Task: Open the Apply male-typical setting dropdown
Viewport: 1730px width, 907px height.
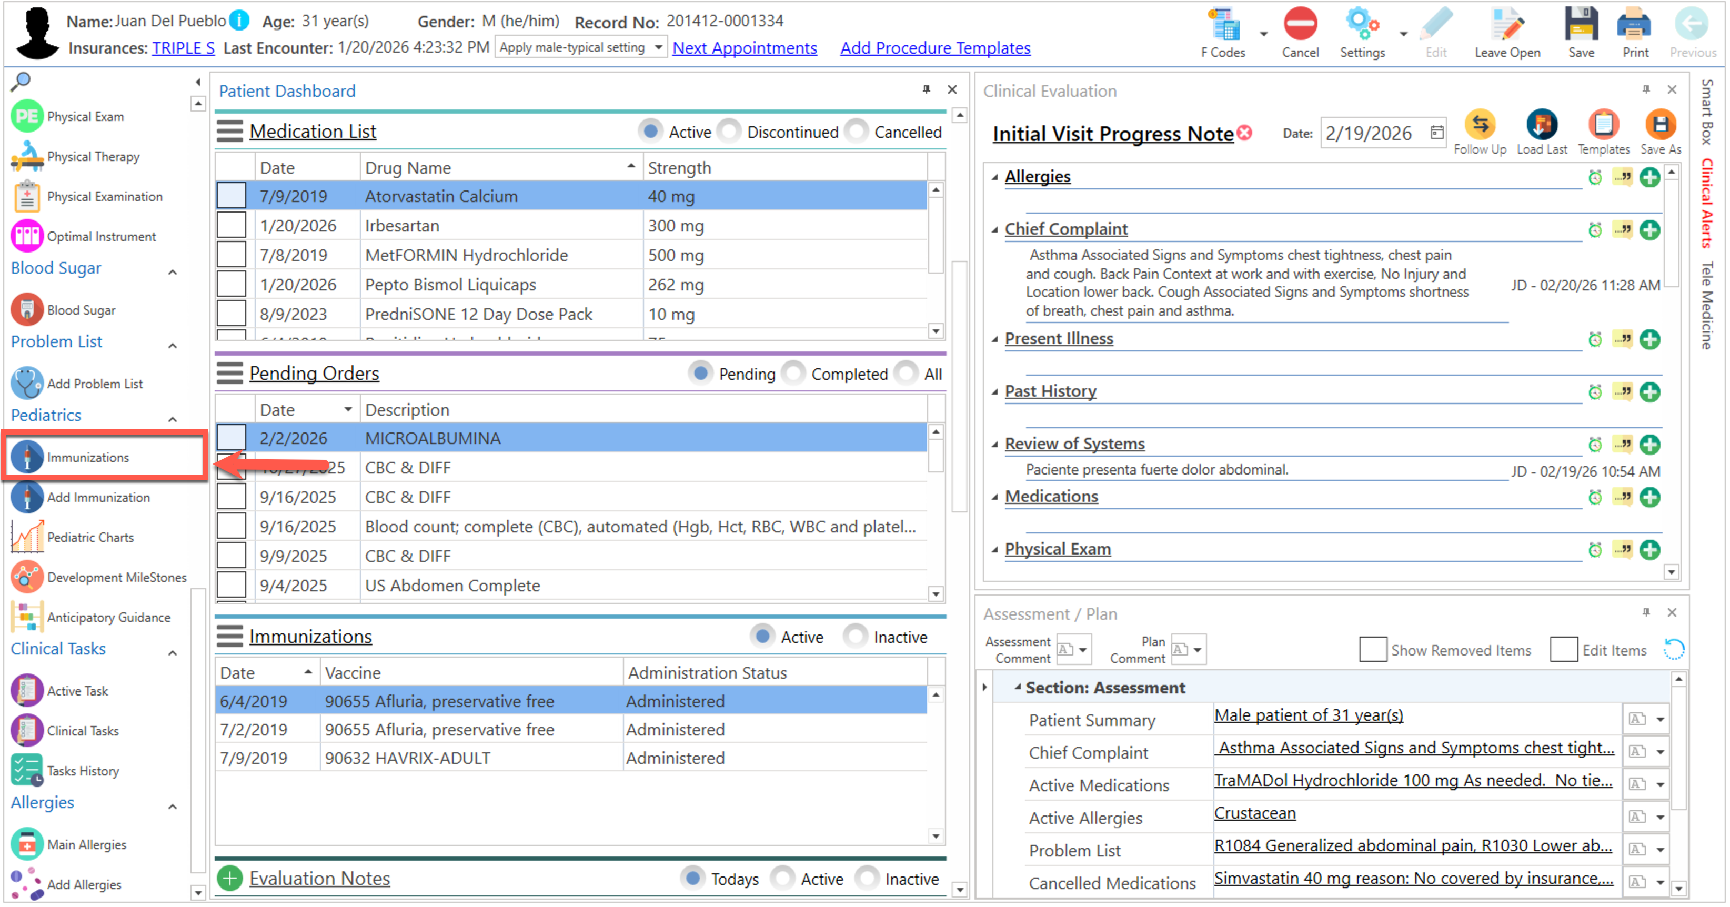Action: 658,48
